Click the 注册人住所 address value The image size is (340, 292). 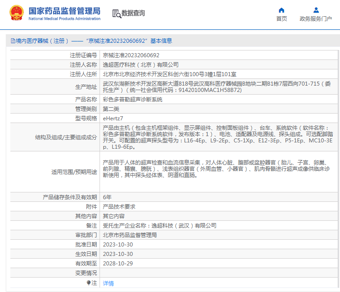(169, 74)
